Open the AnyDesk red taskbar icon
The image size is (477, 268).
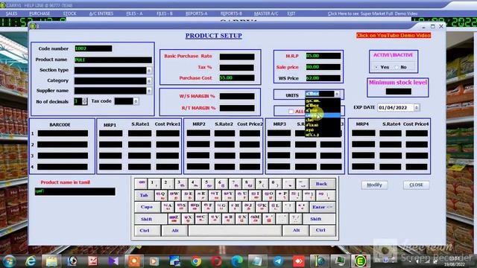point(299,261)
